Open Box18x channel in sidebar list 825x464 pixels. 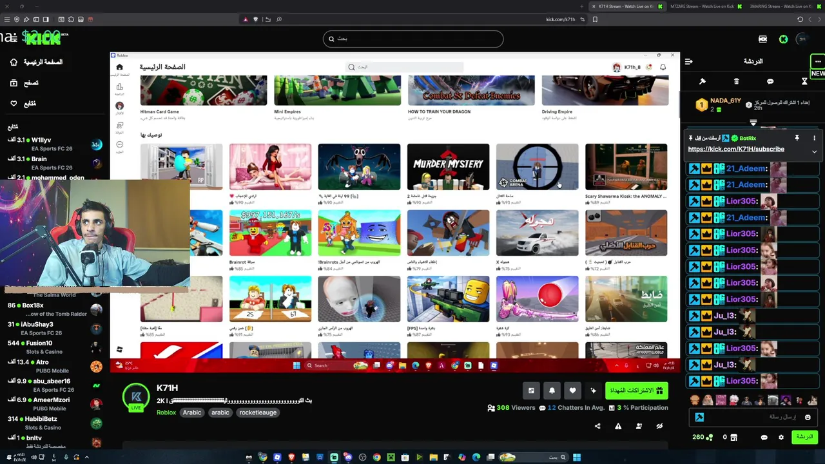point(55,309)
